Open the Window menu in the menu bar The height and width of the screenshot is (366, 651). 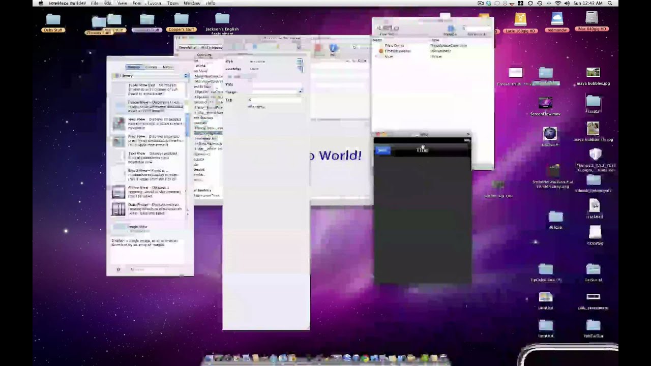tap(192, 3)
